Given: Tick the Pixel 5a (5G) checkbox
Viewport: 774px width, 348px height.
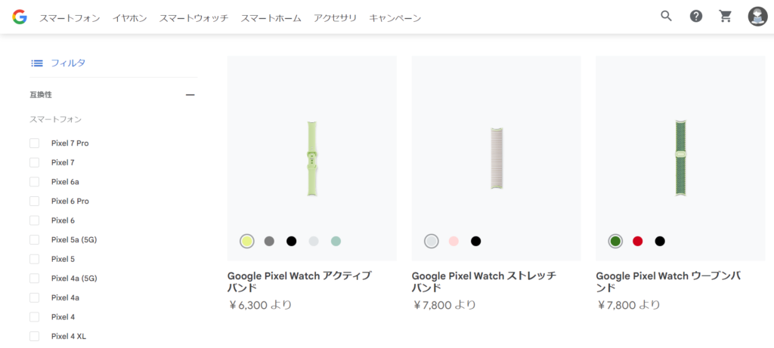Looking at the screenshot, I should [x=34, y=240].
